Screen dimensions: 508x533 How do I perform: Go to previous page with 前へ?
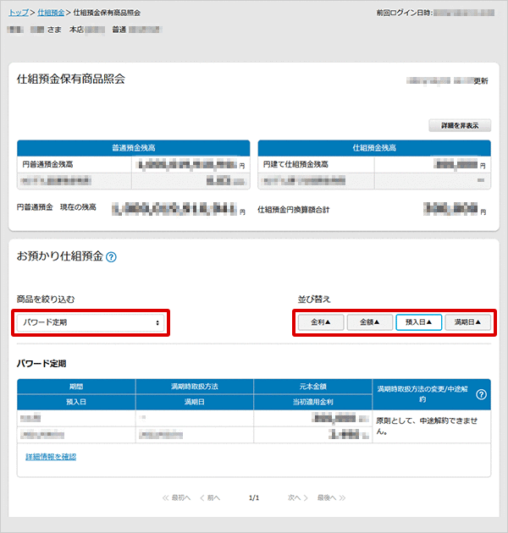[x=210, y=497]
